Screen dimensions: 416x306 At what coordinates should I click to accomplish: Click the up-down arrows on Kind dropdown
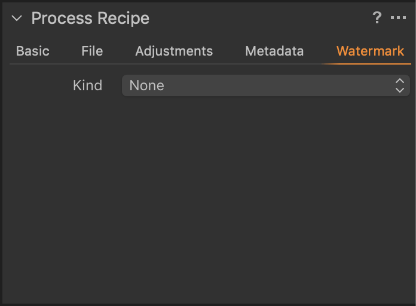coord(400,85)
